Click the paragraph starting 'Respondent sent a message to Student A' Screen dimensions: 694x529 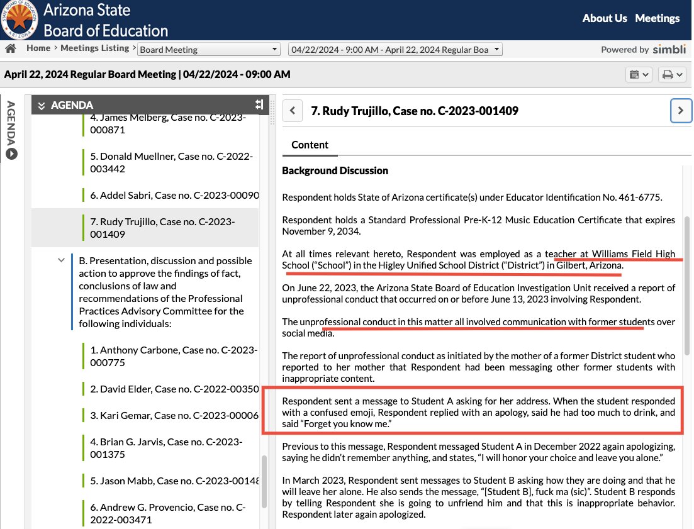point(478,412)
